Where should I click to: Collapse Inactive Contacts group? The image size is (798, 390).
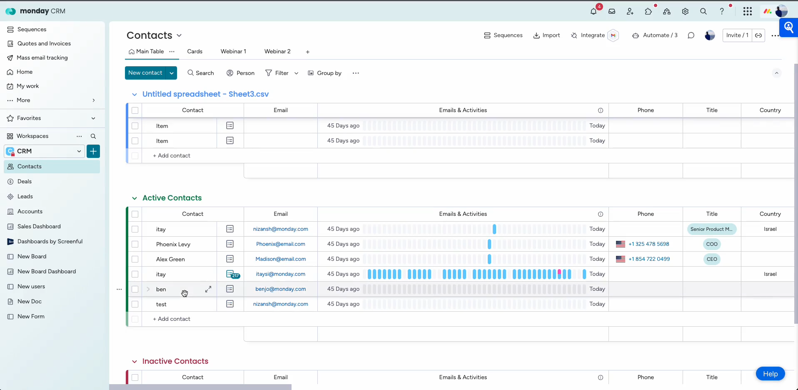(x=134, y=362)
